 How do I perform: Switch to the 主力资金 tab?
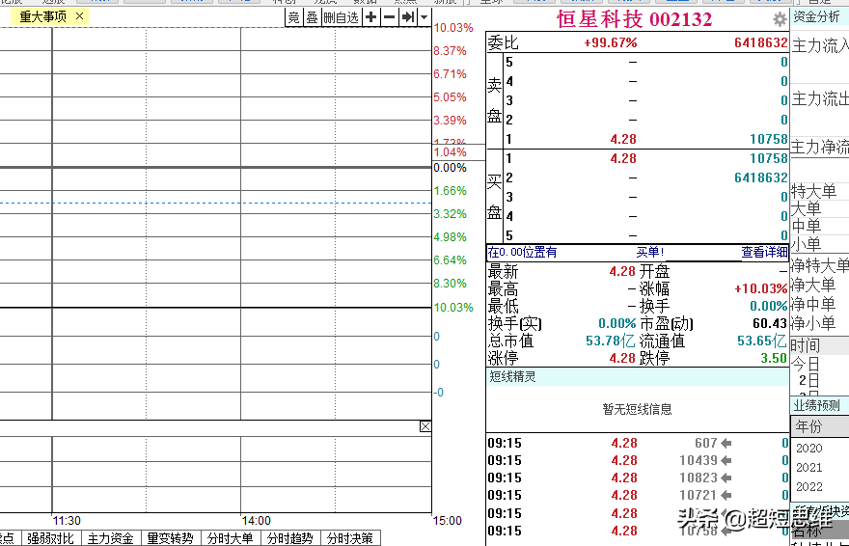[x=110, y=538]
